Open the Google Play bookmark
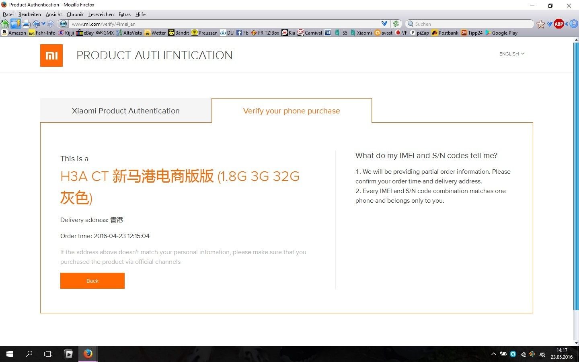The height and width of the screenshot is (362, 579). tap(501, 33)
